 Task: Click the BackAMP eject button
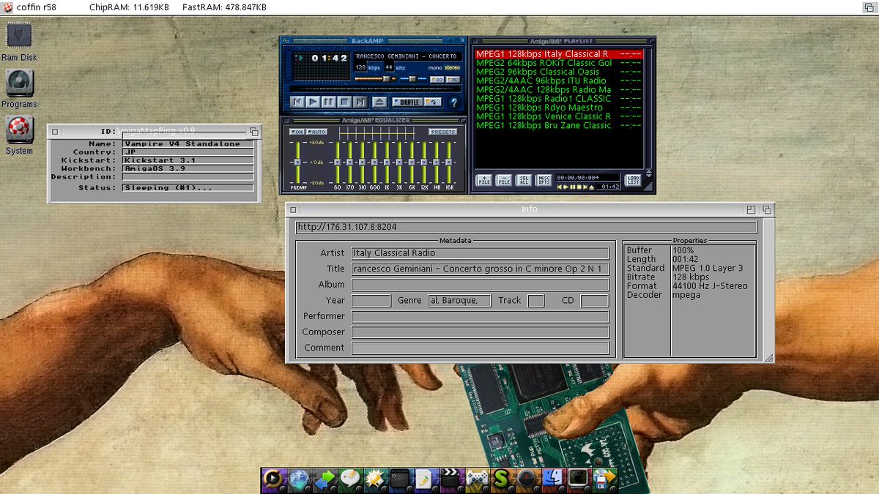tap(379, 102)
